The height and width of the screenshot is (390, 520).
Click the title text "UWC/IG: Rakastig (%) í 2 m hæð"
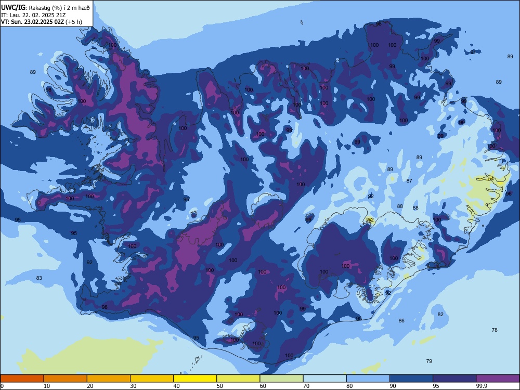point(45,7)
